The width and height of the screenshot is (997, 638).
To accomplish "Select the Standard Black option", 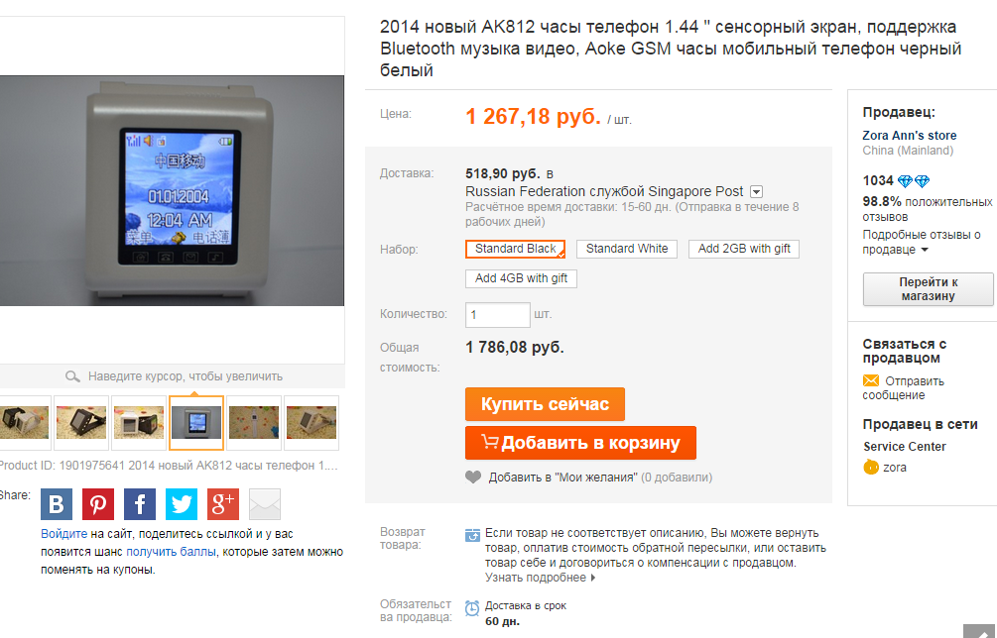I will pos(515,249).
